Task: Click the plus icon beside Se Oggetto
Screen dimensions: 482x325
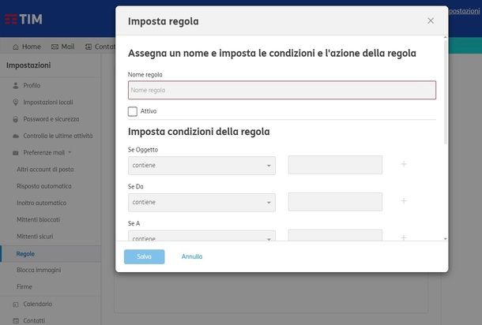Action: click(404, 164)
